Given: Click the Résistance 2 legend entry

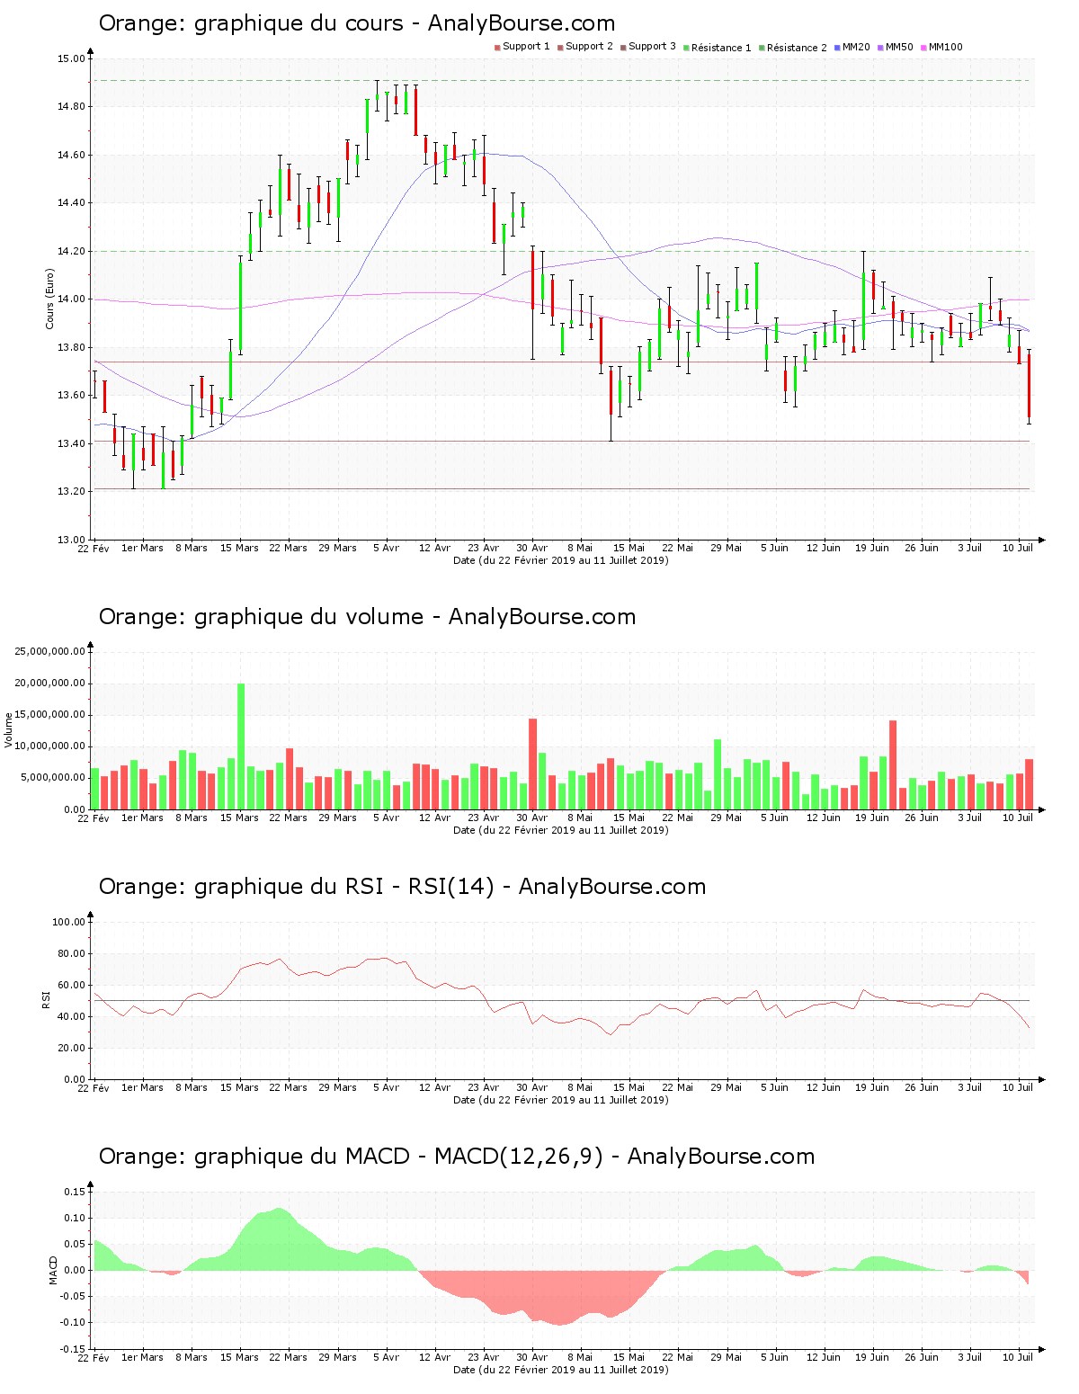Looking at the screenshot, I should [x=793, y=48].
